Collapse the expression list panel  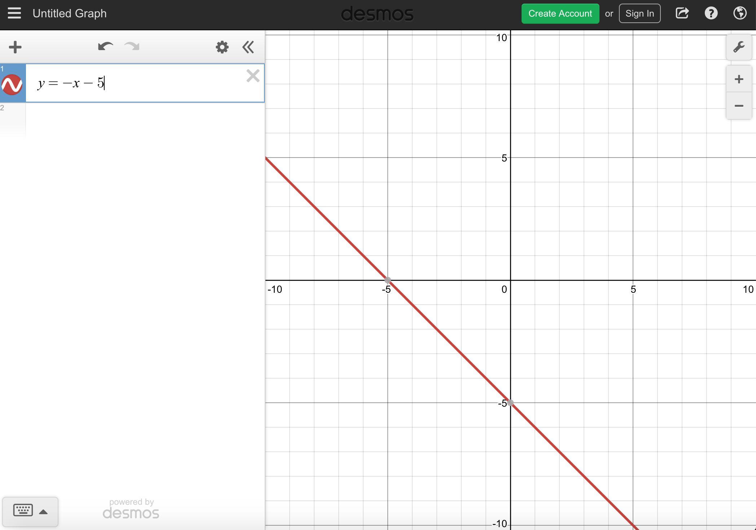pyautogui.click(x=248, y=47)
